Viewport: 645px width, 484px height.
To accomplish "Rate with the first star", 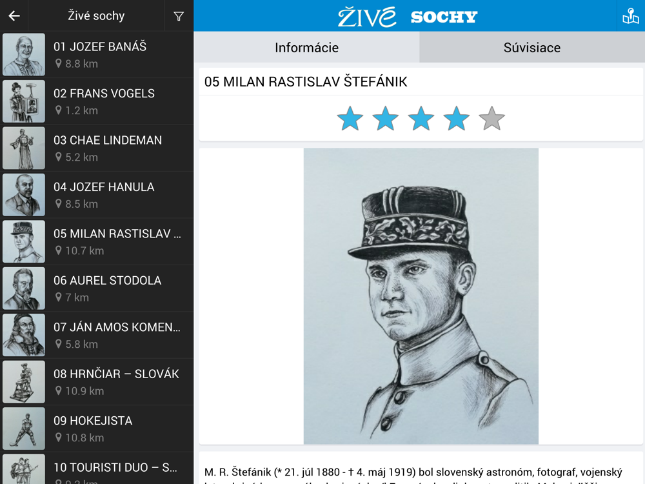I will (350, 119).
